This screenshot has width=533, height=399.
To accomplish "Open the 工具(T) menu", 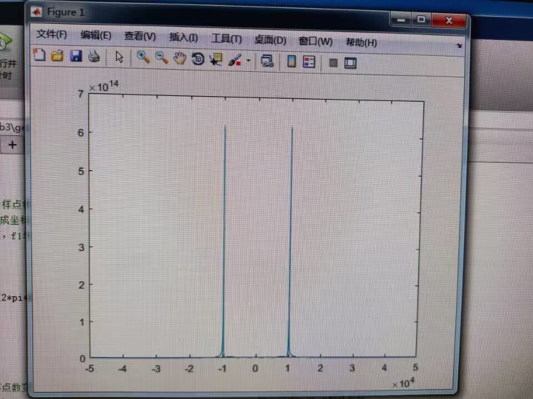I will pyautogui.click(x=227, y=39).
